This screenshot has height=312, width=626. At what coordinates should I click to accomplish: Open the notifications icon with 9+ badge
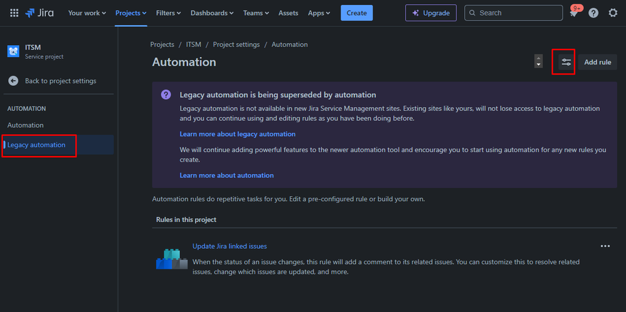[x=574, y=13]
